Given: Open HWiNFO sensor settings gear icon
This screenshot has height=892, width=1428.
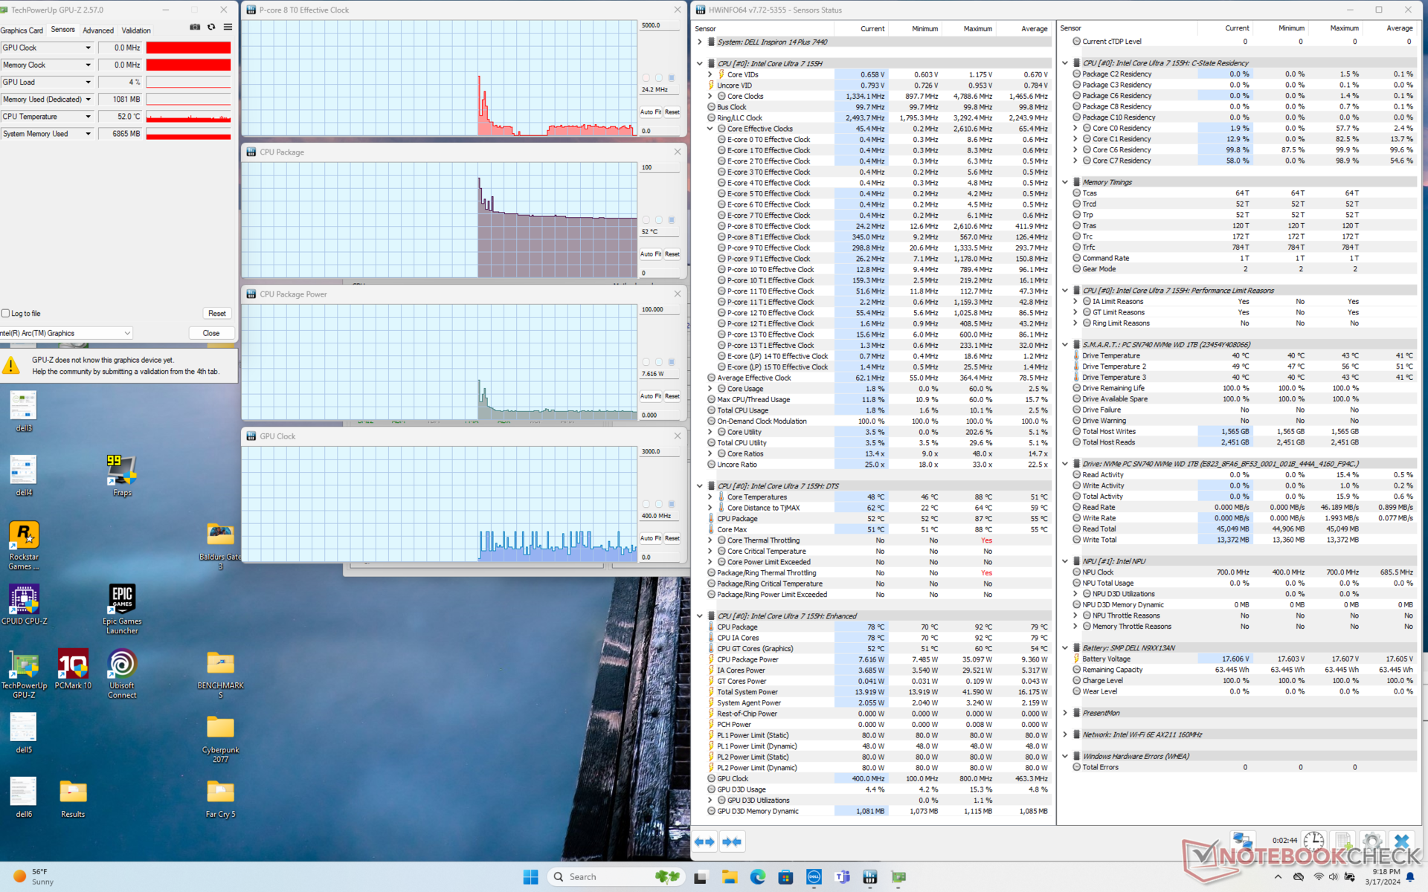Looking at the screenshot, I should click(1372, 841).
